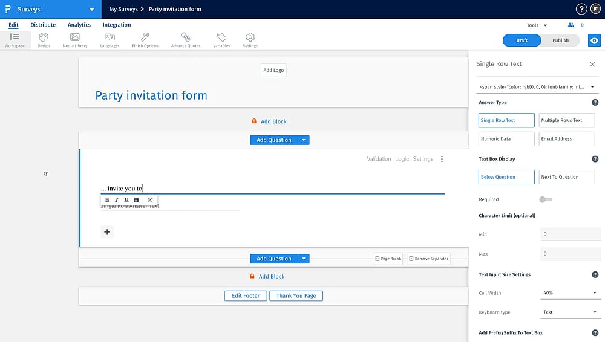Click the rich content editor icon
This screenshot has width=605, height=342.
tap(136, 200)
